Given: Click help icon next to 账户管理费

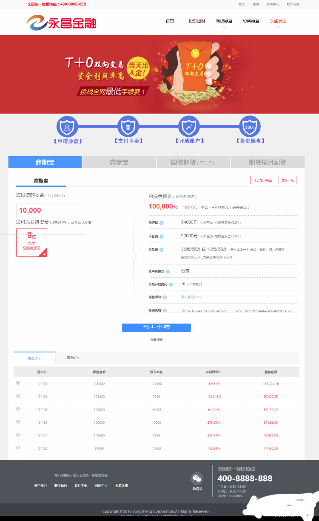Looking at the screenshot, I should (x=168, y=271).
